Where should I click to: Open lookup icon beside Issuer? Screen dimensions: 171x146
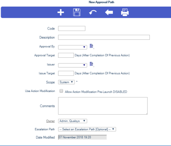(x=92, y=64)
